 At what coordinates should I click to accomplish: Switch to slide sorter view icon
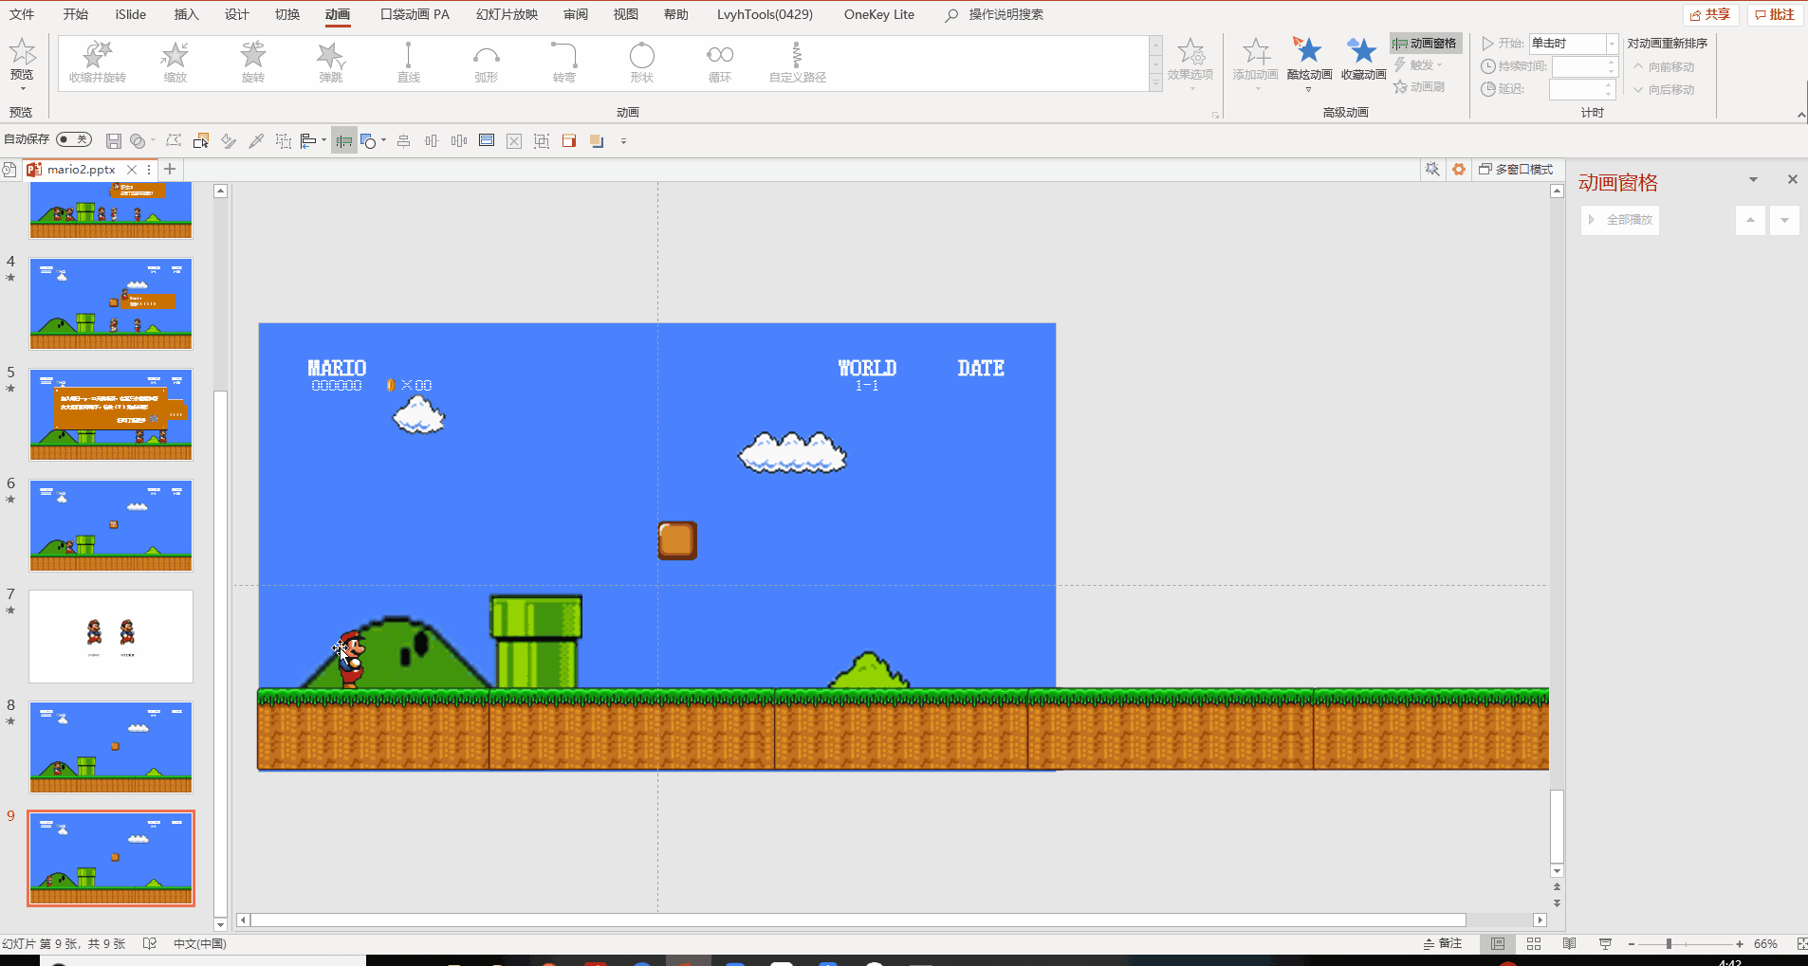coord(1534,943)
